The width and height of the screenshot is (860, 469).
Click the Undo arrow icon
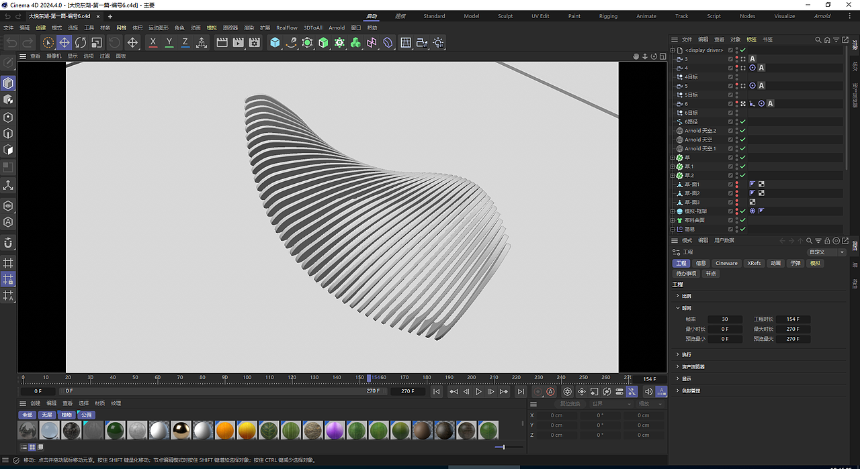coord(11,42)
